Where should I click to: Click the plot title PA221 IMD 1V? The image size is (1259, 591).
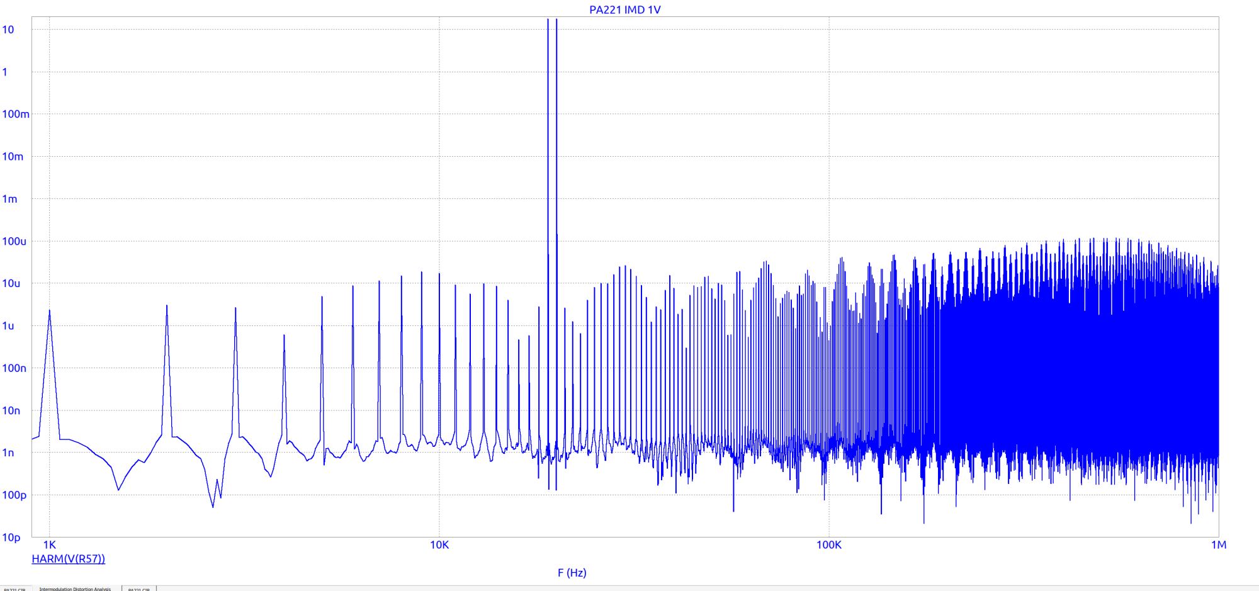tap(624, 9)
